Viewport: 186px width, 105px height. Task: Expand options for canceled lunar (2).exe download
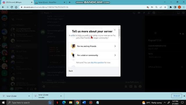[x=61, y=96]
